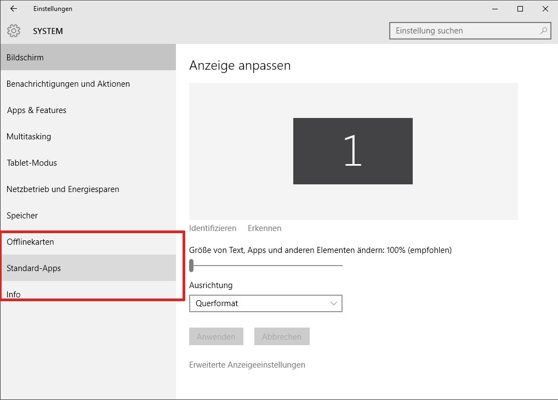
Task: Click the Anwenden button
Action: (216, 336)
